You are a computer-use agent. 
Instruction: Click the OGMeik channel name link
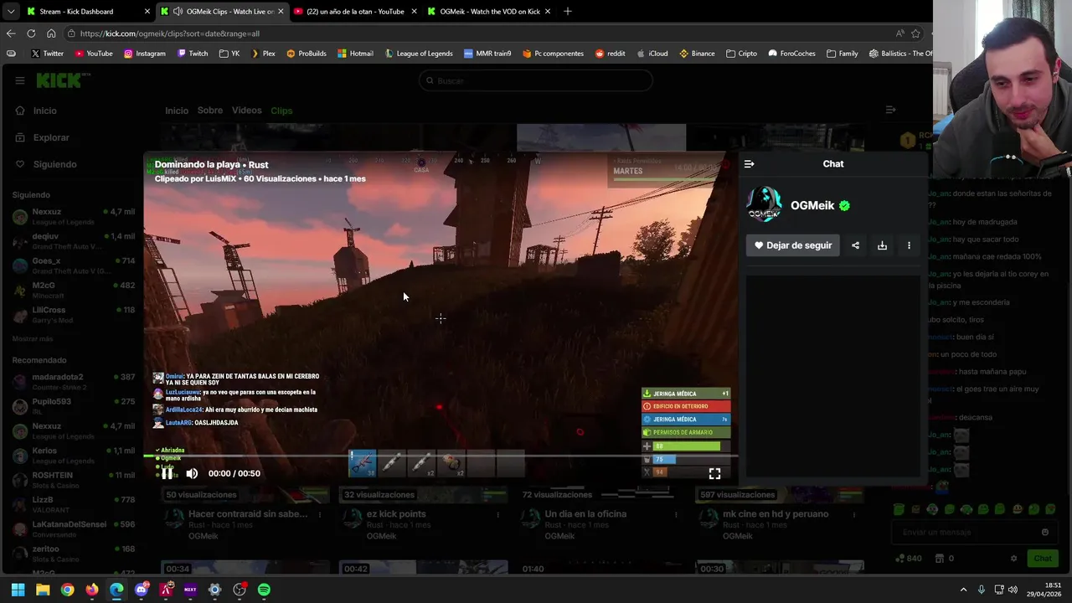point(812,205)
